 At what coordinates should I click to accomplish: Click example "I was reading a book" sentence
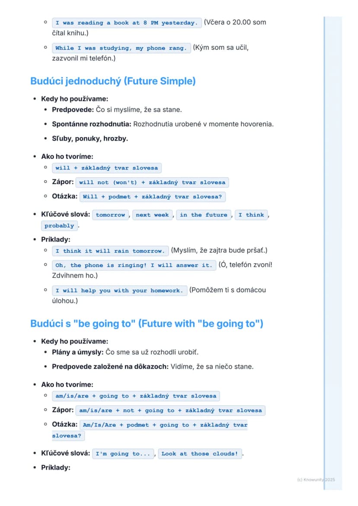click(127, 23)
